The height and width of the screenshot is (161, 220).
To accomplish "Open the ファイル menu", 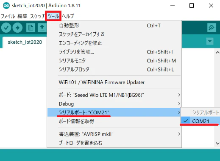I will tap(8, 16).
